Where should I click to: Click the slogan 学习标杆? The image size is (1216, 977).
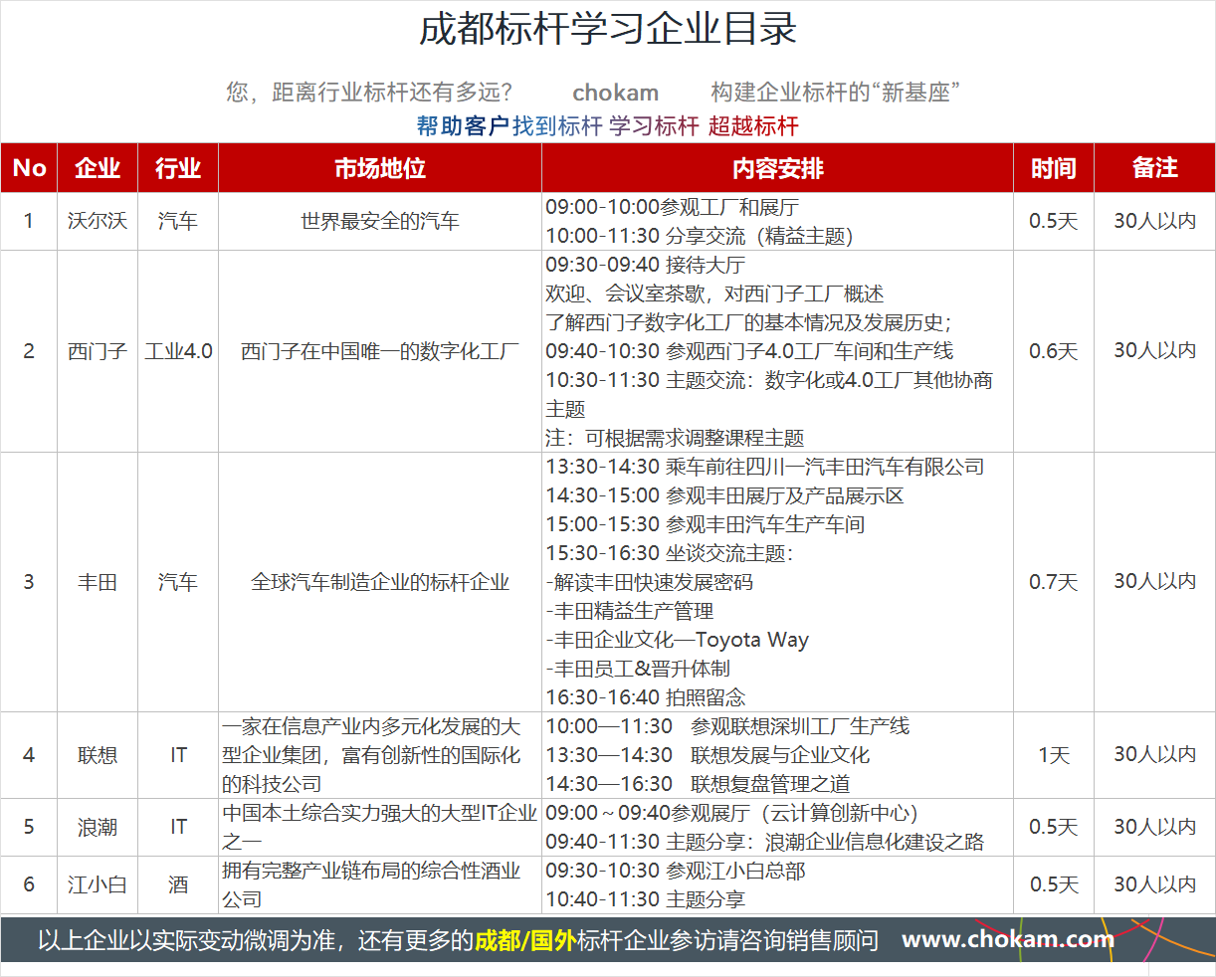tap(654, 126)
